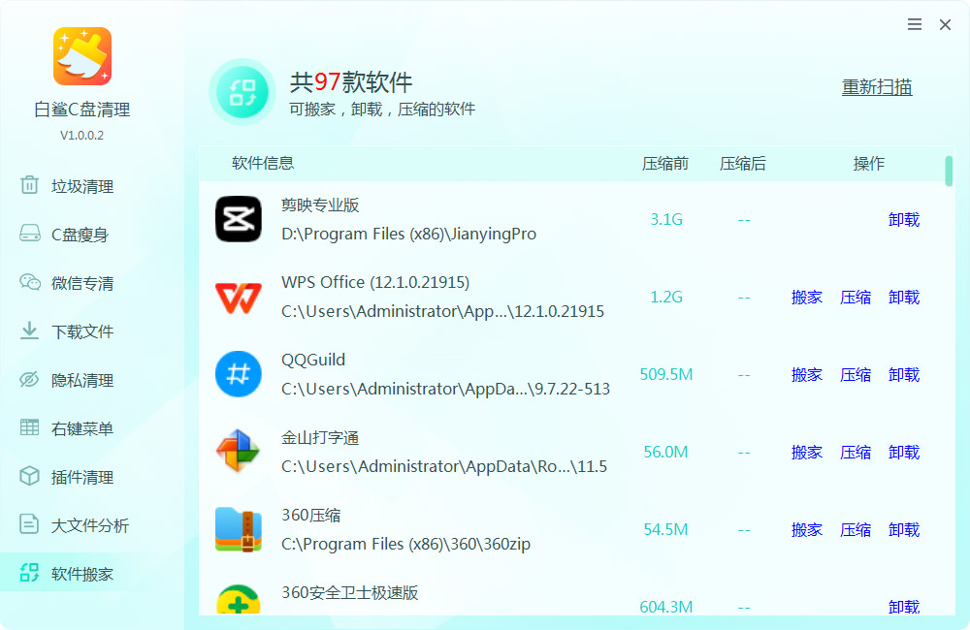Open the hamburger menu at top right
Viewport: 970px width, 630px height.
pyautogui.click(x=915, y=24)
